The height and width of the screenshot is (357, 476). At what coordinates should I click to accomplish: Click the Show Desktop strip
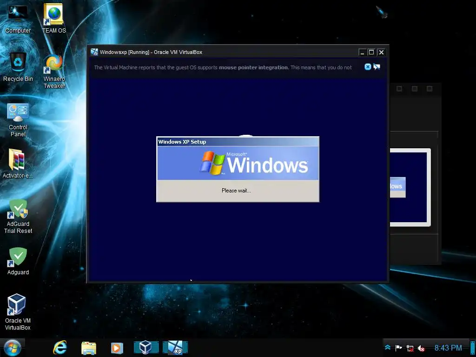(473, 348)
